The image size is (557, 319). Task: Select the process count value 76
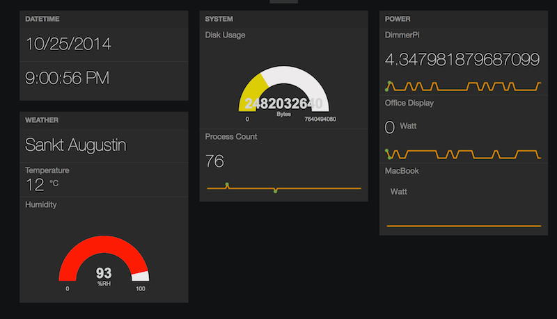point(214,161)
